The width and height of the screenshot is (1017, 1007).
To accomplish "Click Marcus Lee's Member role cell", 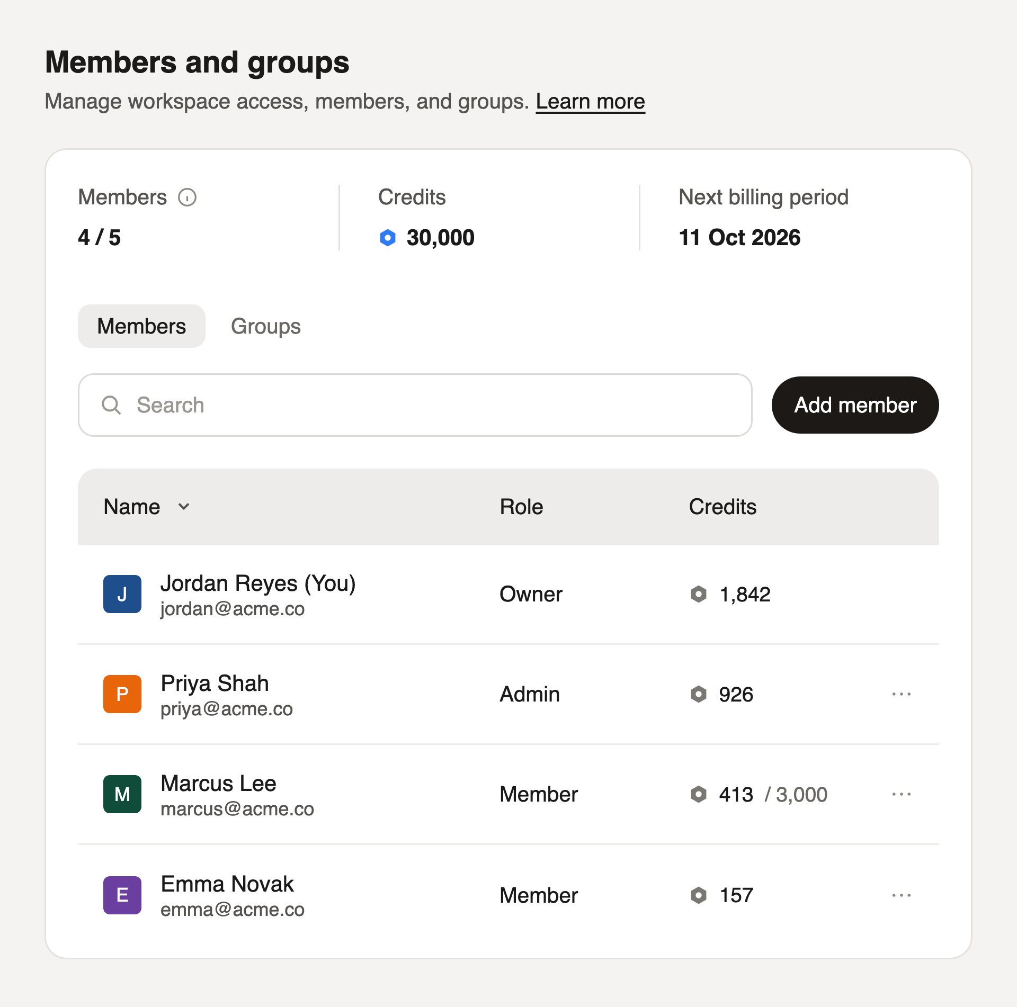I will 539,794.
